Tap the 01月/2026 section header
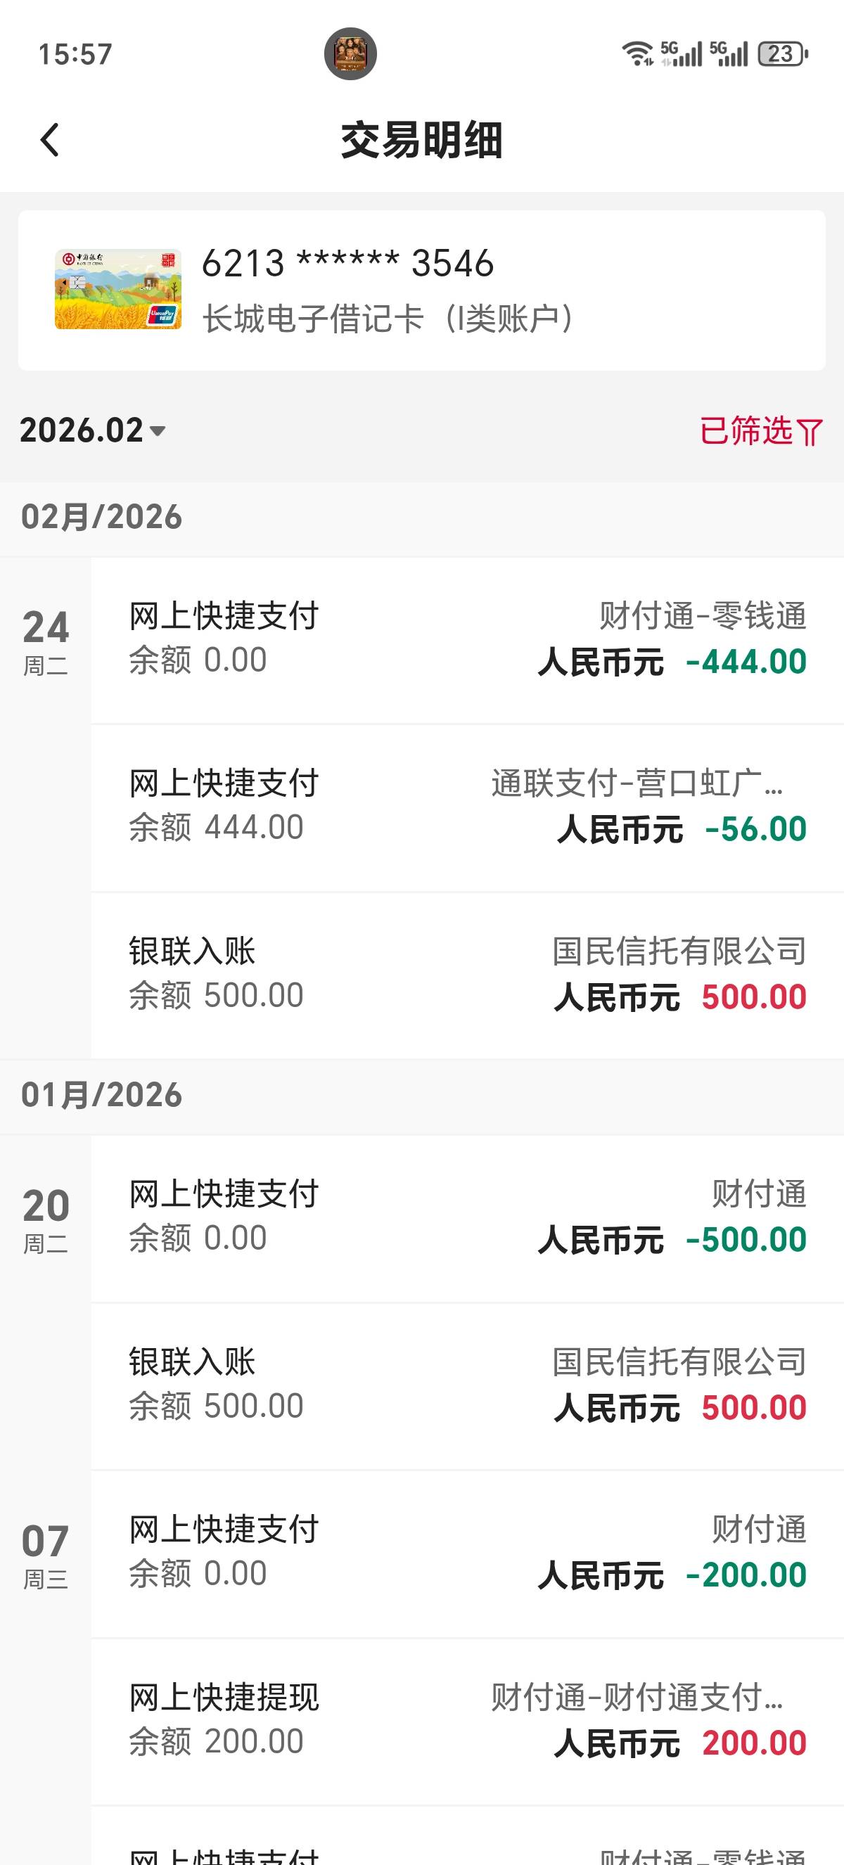 (101, 1096)
